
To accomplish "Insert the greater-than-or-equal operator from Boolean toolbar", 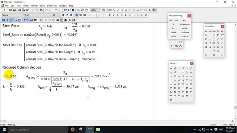I will pos(126,15).
